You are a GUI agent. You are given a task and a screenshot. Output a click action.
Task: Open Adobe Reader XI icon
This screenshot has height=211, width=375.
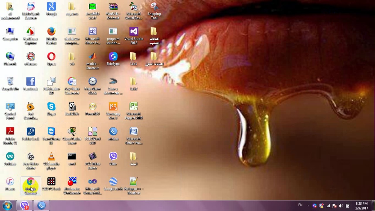[10, 136]
